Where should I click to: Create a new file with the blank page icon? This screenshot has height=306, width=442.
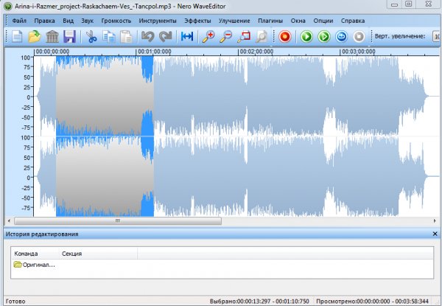coord(17,37)
